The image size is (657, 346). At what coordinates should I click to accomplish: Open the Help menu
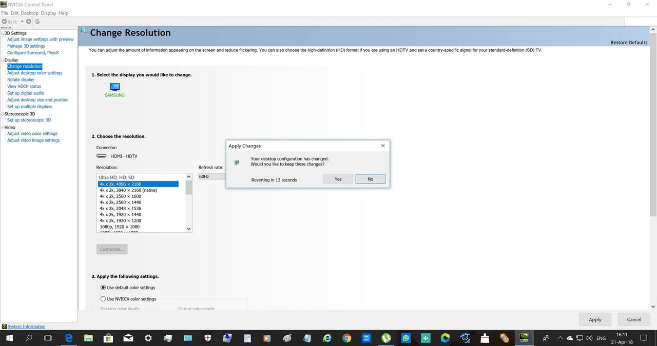[63, 13]
